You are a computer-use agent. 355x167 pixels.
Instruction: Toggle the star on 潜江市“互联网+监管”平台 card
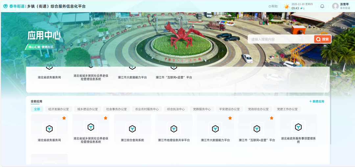pyautogui.click(x=272, y=118)
